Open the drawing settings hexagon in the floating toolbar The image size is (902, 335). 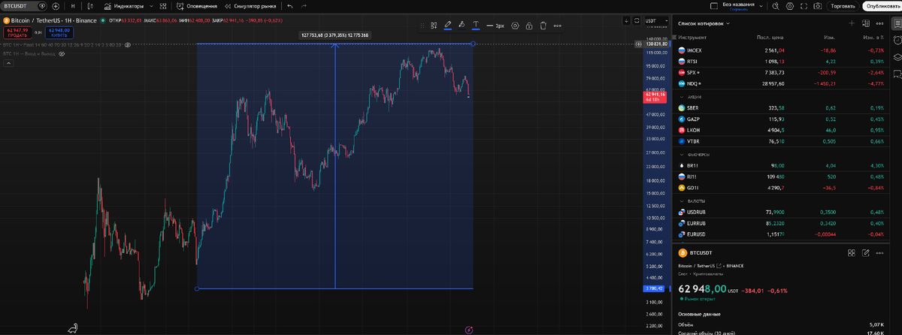pos(515,25)
